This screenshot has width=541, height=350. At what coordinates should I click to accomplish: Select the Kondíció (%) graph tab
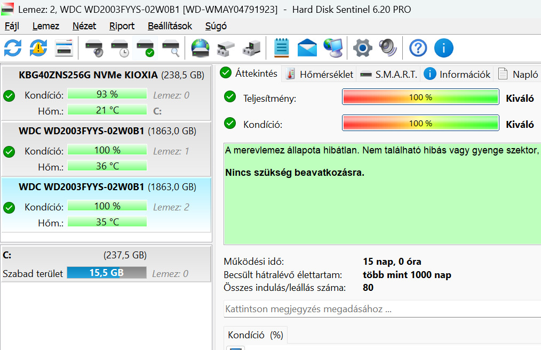256,335
